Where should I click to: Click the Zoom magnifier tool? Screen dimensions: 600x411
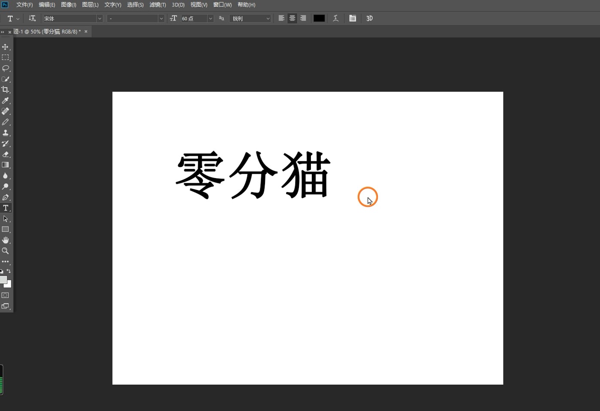tap(5, 251)
